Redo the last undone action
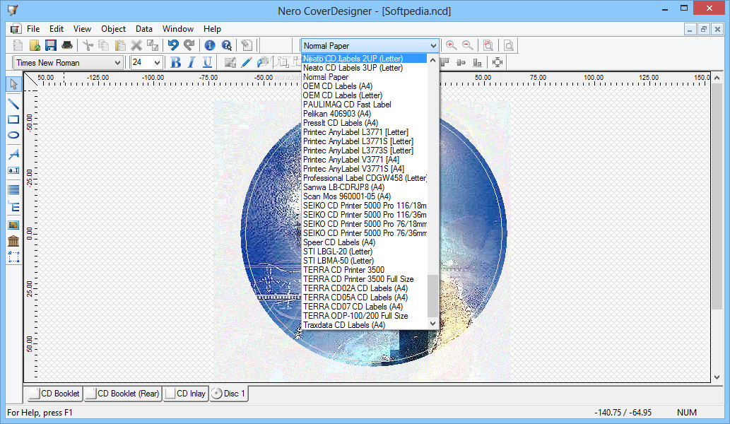 [x=189, y=45]
